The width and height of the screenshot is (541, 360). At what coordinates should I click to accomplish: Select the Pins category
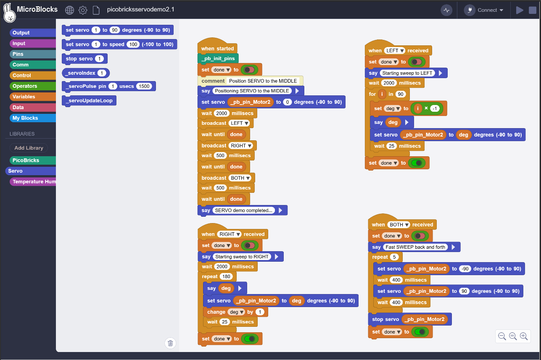click(x=33, y=54)
